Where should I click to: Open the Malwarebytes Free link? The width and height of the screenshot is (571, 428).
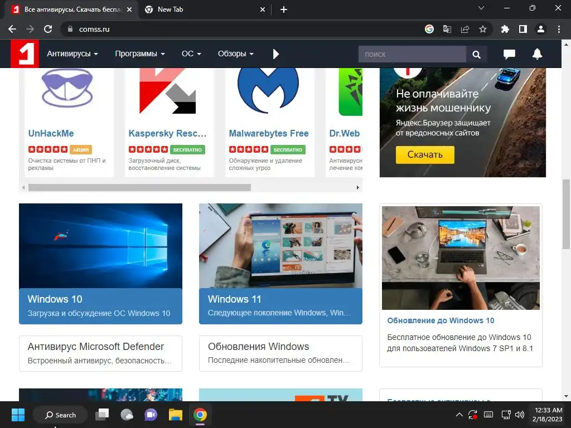pos(269,134)
